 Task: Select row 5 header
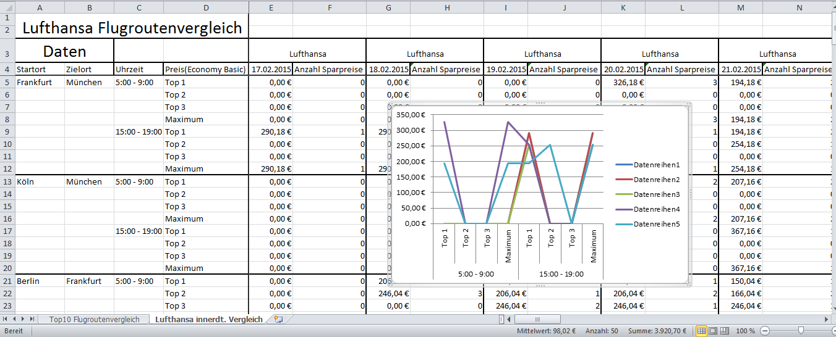pos(7,82)
